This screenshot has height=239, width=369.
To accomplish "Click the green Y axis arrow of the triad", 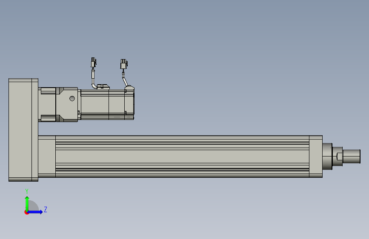I will [27, 204].
